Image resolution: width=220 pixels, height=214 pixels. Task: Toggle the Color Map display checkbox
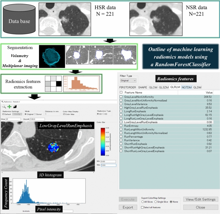(64, 114)
